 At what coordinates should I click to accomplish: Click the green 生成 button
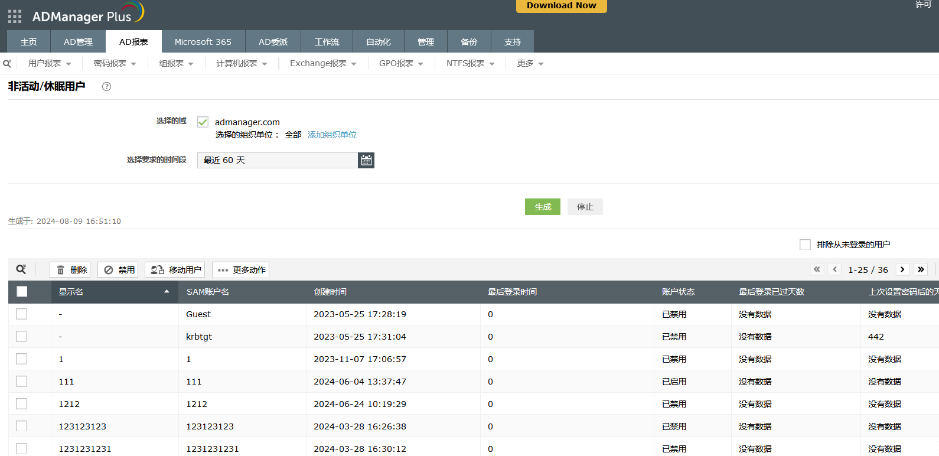(542, 207)
